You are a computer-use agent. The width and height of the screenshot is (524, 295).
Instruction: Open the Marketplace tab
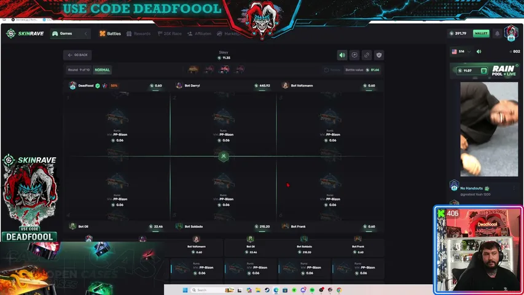228,33
